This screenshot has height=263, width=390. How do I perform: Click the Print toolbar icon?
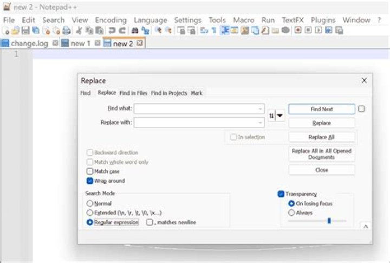pos(67,30)
